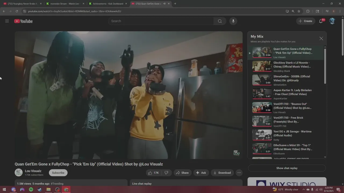Bookmark this page with the star
Viewport: 344px width, 193px height.
coord(299,11)
